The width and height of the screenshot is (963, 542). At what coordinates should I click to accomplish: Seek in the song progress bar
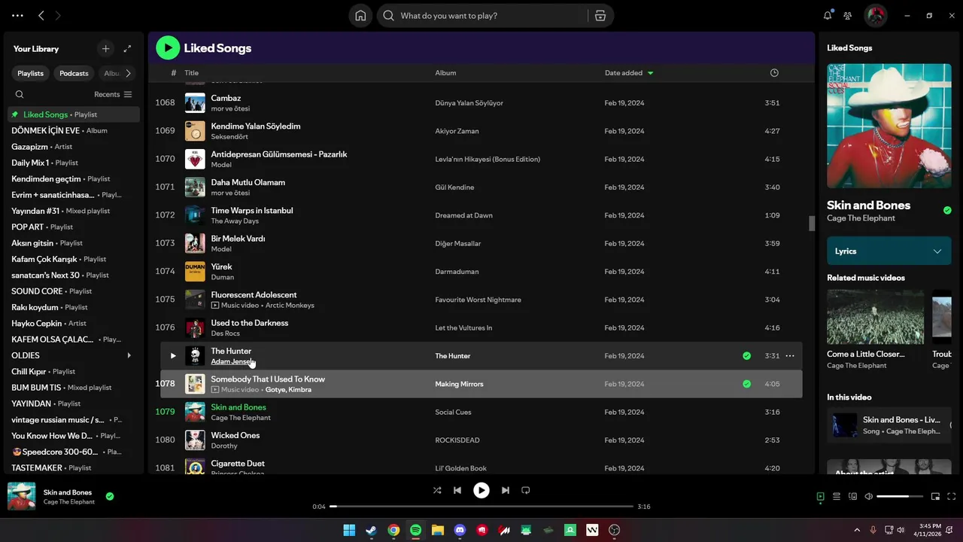(x=481, y=507)
